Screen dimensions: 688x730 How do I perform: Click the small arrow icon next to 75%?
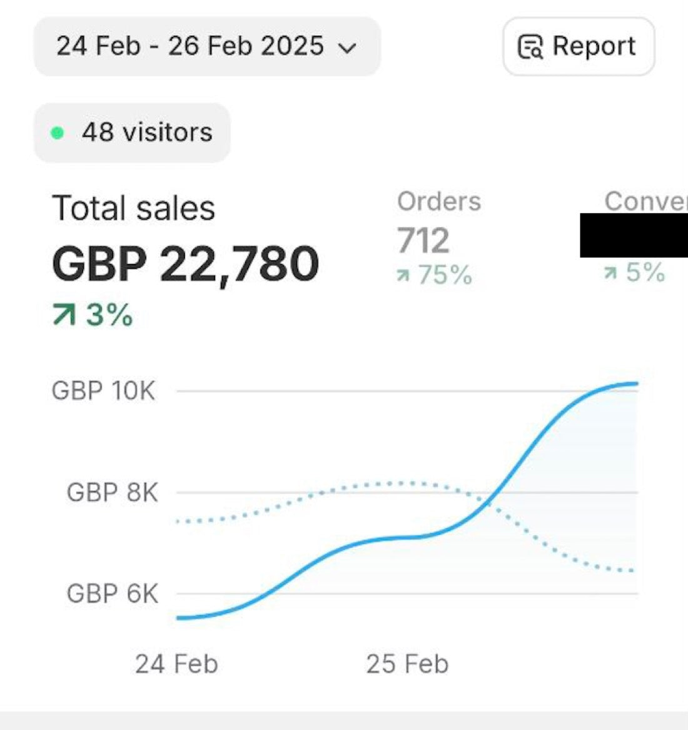pyautogui.click(x=403, y=276)
